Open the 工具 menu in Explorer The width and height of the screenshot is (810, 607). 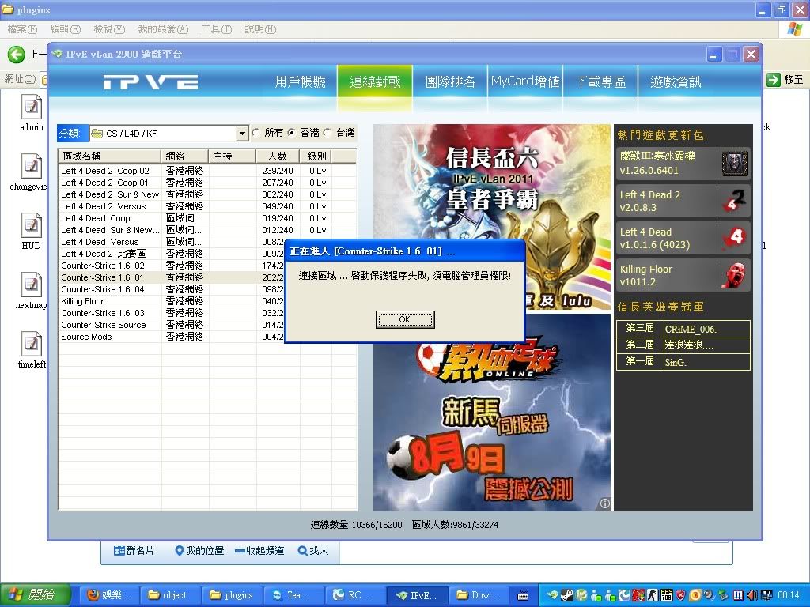pos(216,29)
